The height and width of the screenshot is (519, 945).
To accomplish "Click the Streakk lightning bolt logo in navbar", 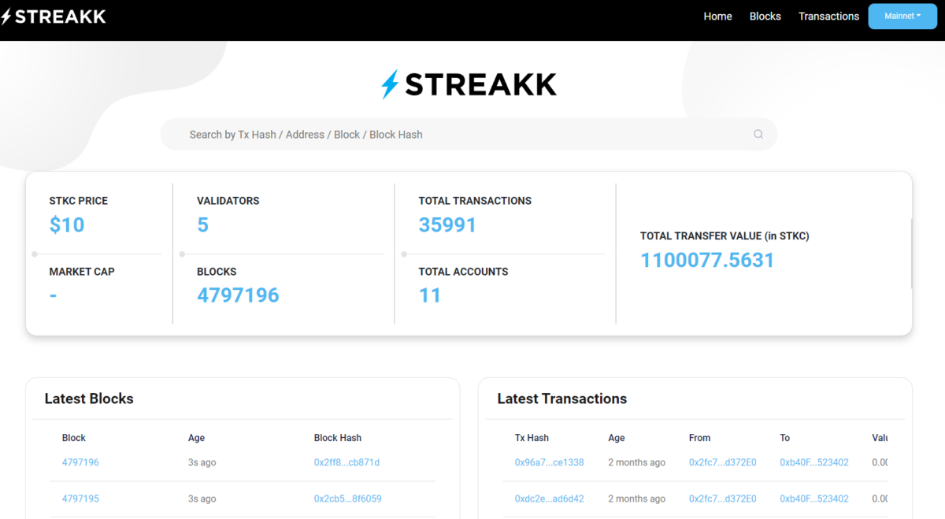I will [8, 16].
